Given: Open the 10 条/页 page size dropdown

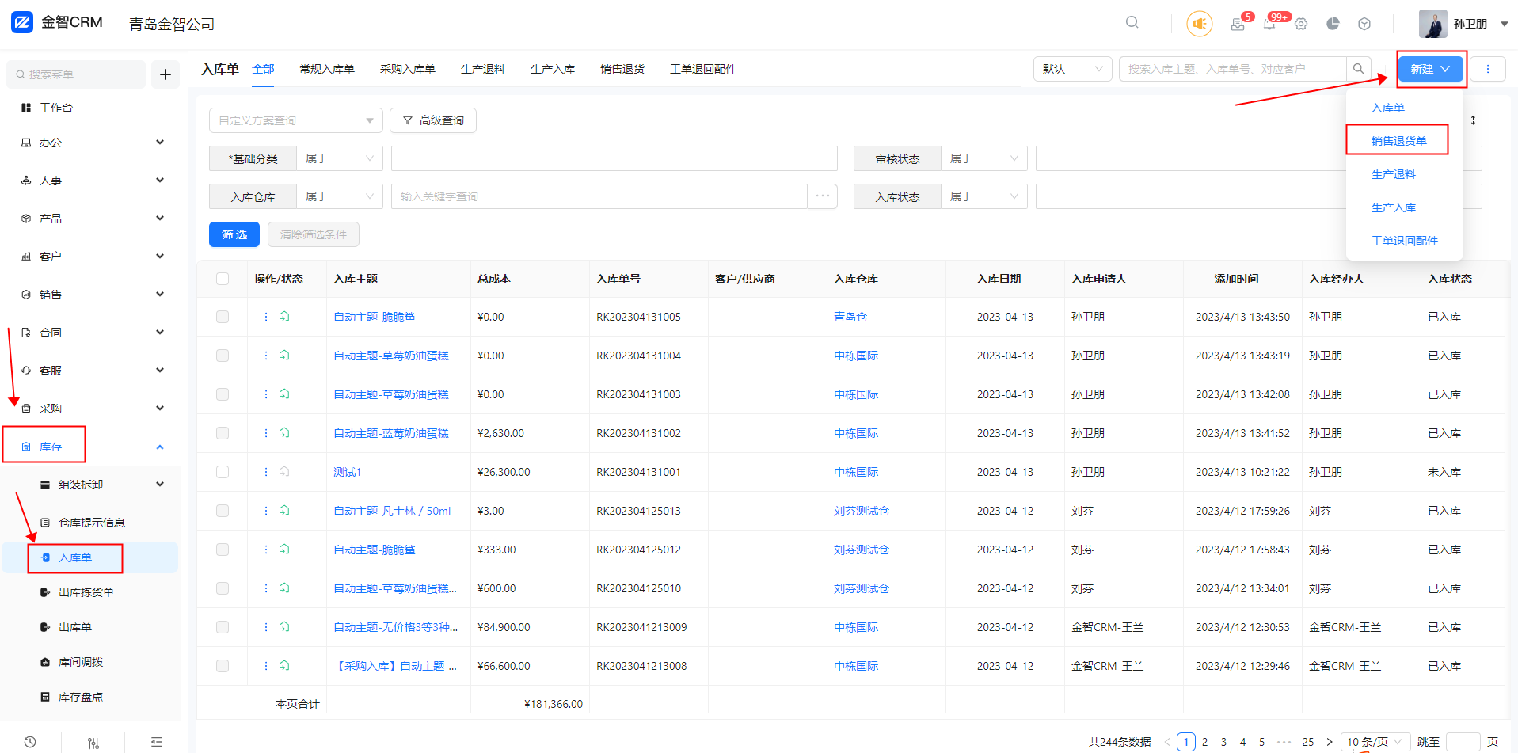Looking at the screenshot, I should pos(1375,742).
